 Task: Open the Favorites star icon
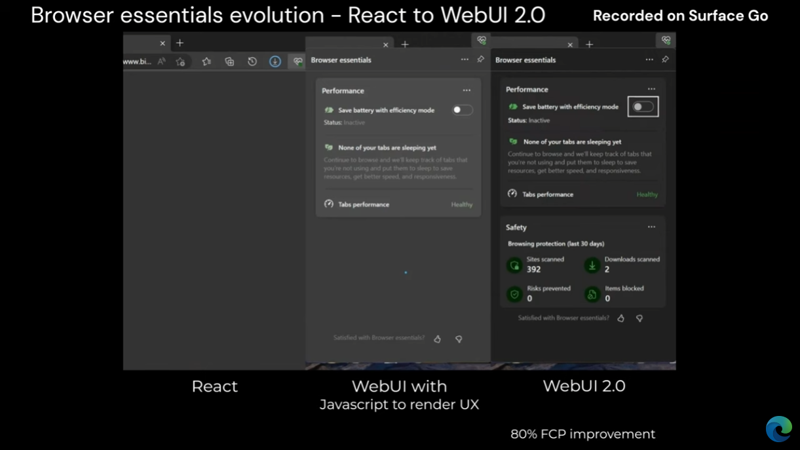pos(206,61)
